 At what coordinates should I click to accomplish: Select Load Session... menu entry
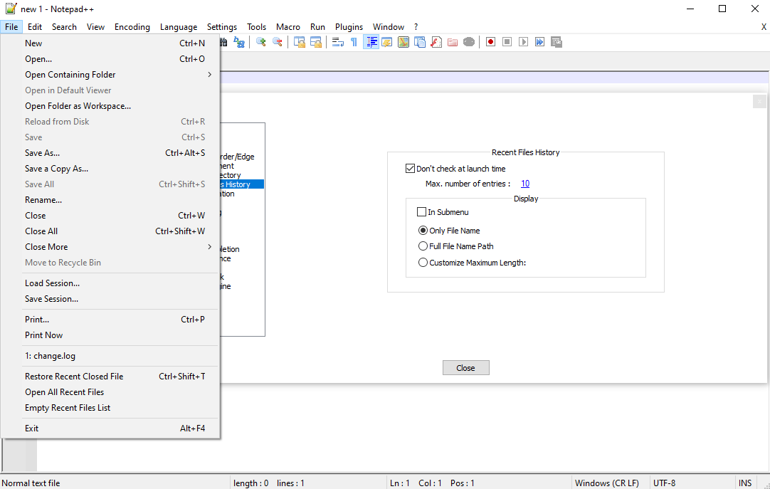coord(110,283)
